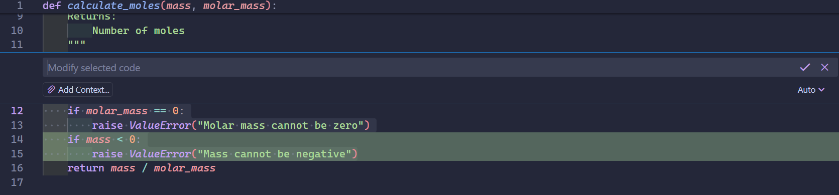Place the cursor on "Number of moles" text
Viewport: 839px width, 195px height.
coord(138,31)
